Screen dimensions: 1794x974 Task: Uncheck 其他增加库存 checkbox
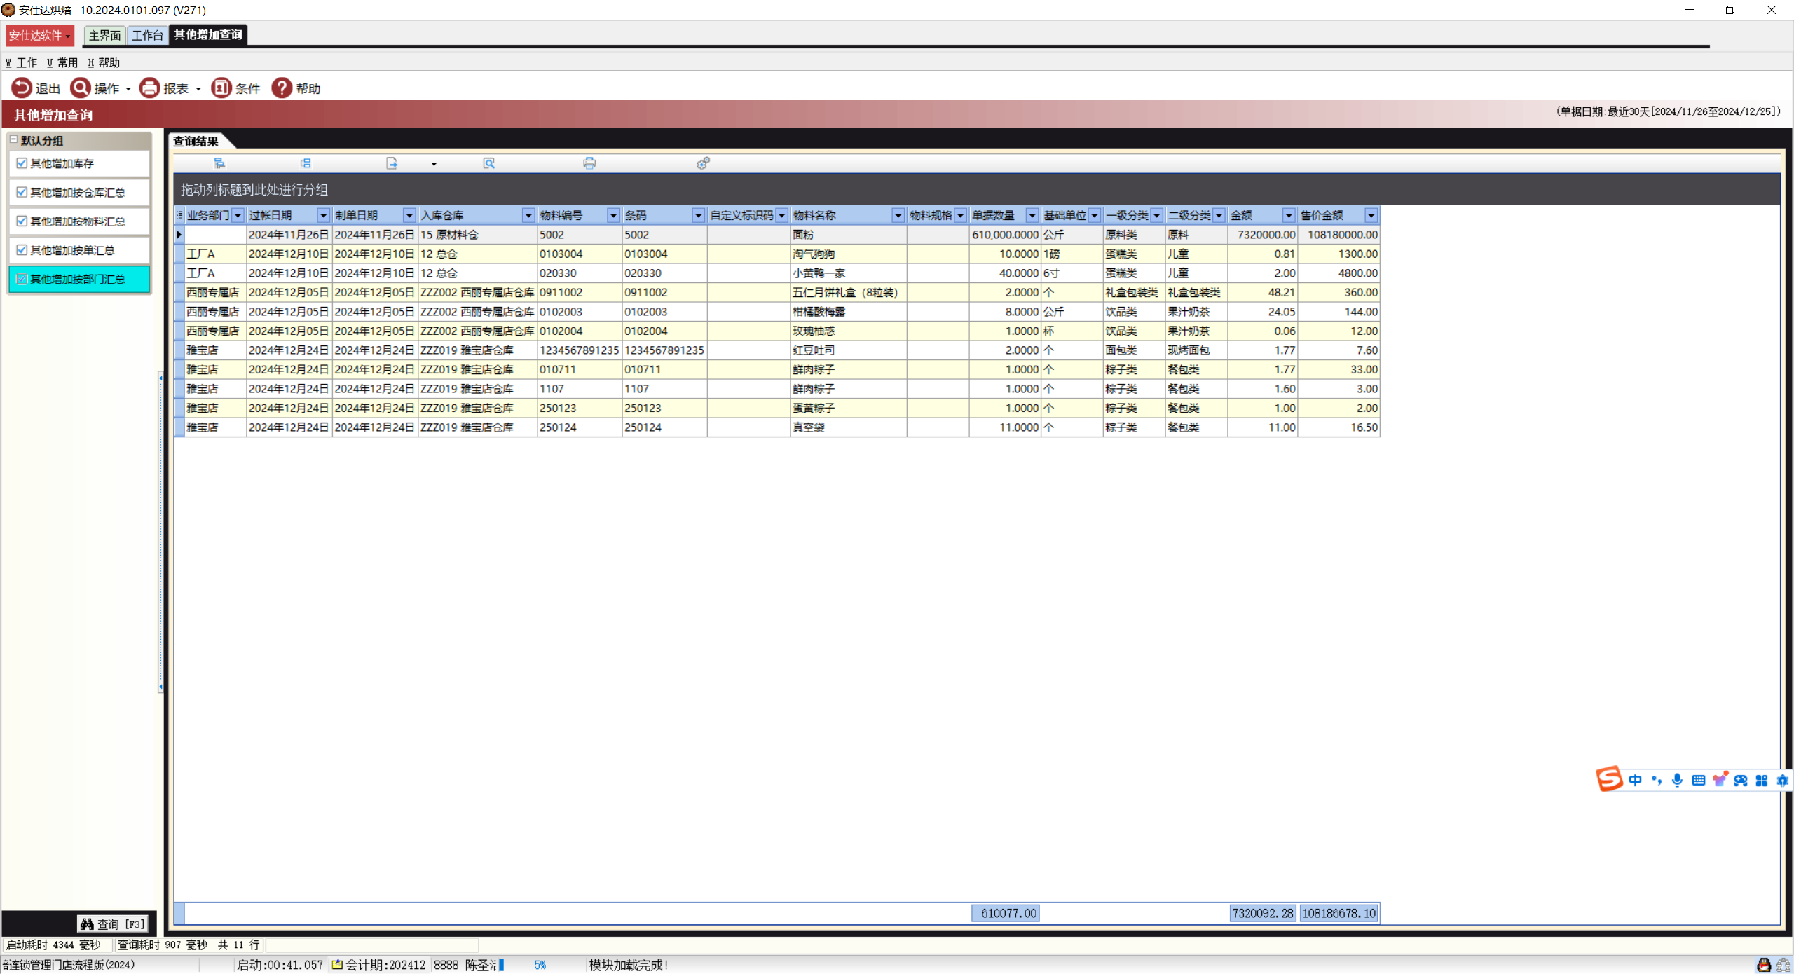tap(22, 163)
